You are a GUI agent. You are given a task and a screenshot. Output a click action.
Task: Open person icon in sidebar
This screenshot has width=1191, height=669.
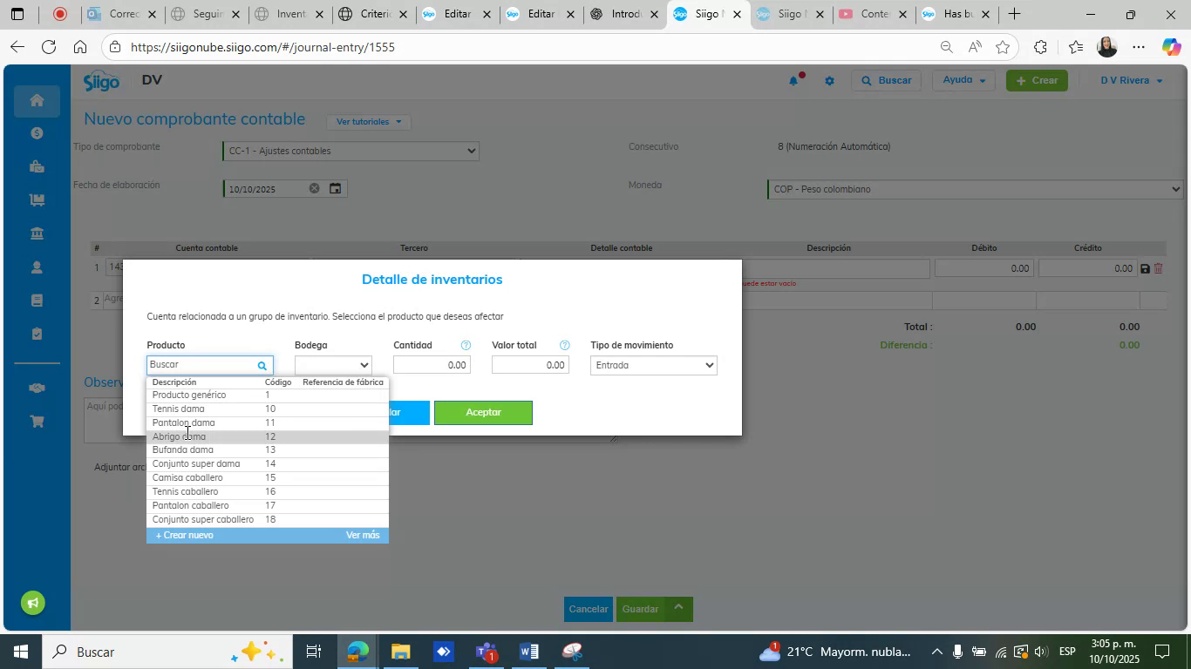[x=37, y=267]
